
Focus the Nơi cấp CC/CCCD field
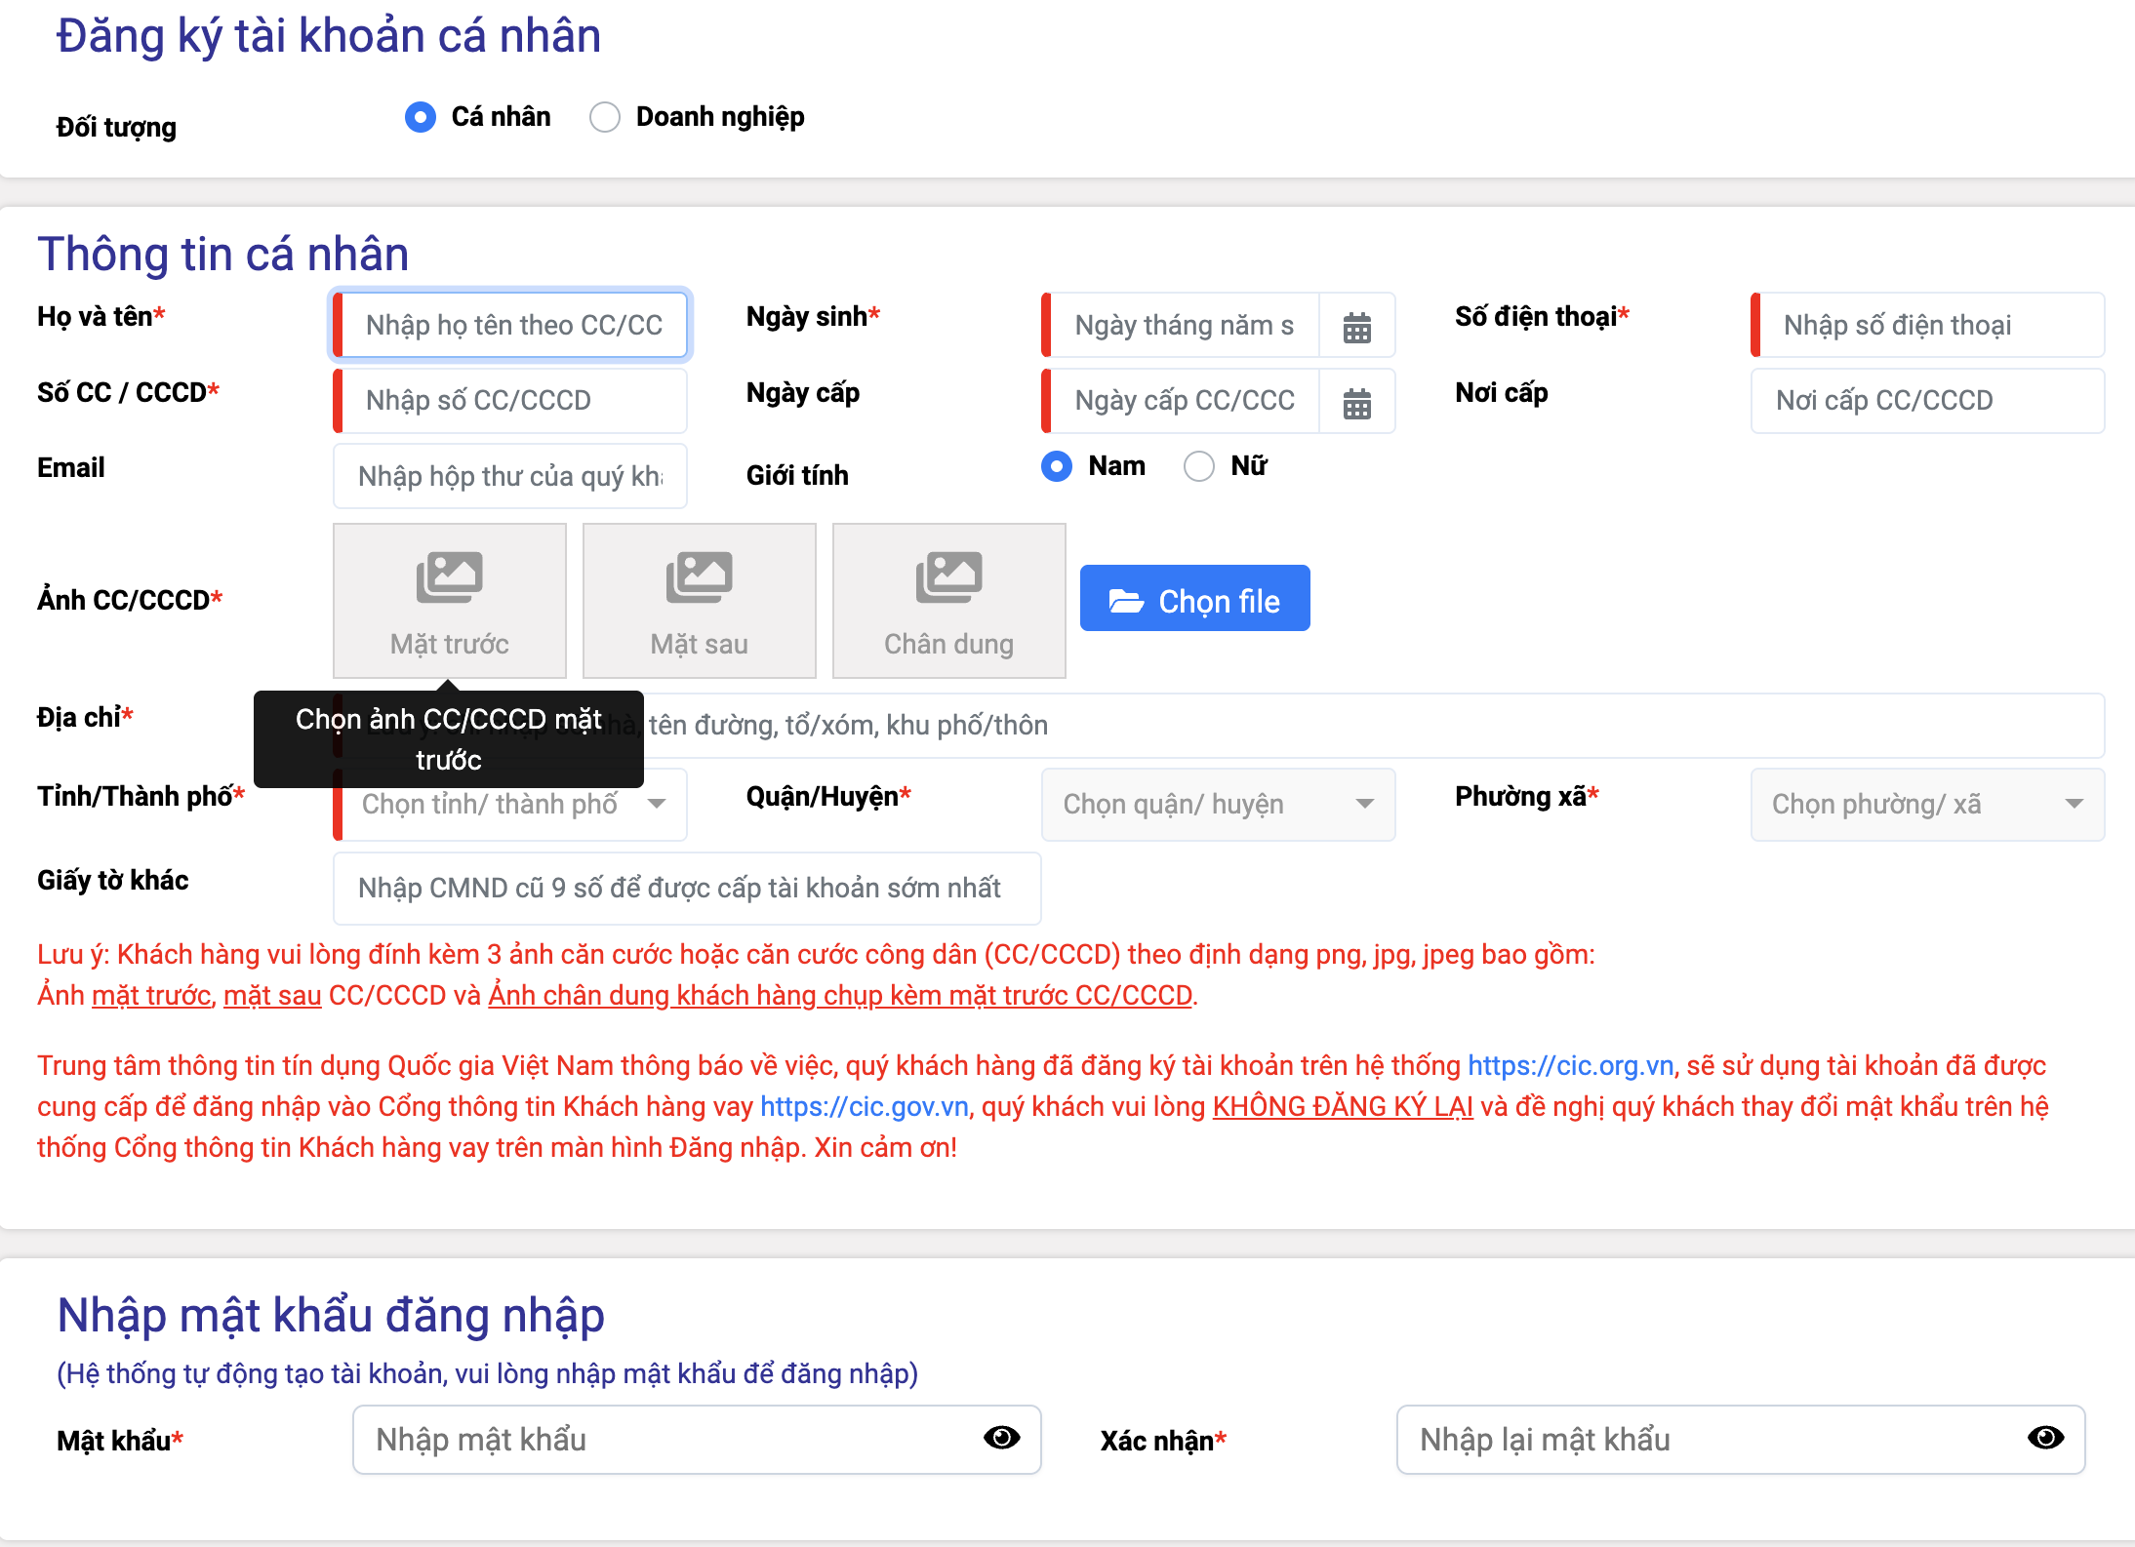(x=1928, y=401)
